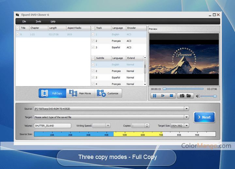The height and width of the screenshot is (169, 235).
Task: Open the Target Size dropdown
Action: pyautogui.click(x=186, y=125)
